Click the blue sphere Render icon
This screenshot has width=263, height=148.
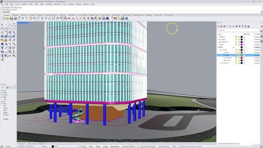(107, 18)
